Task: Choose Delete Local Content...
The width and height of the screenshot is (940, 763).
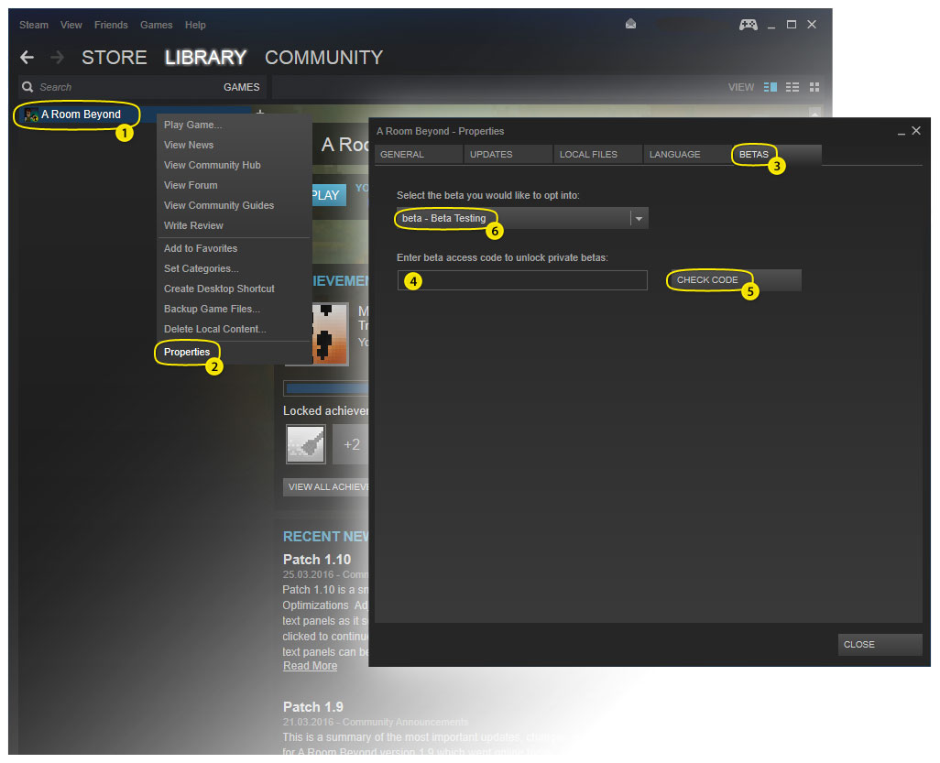Action: click(234, 329)
